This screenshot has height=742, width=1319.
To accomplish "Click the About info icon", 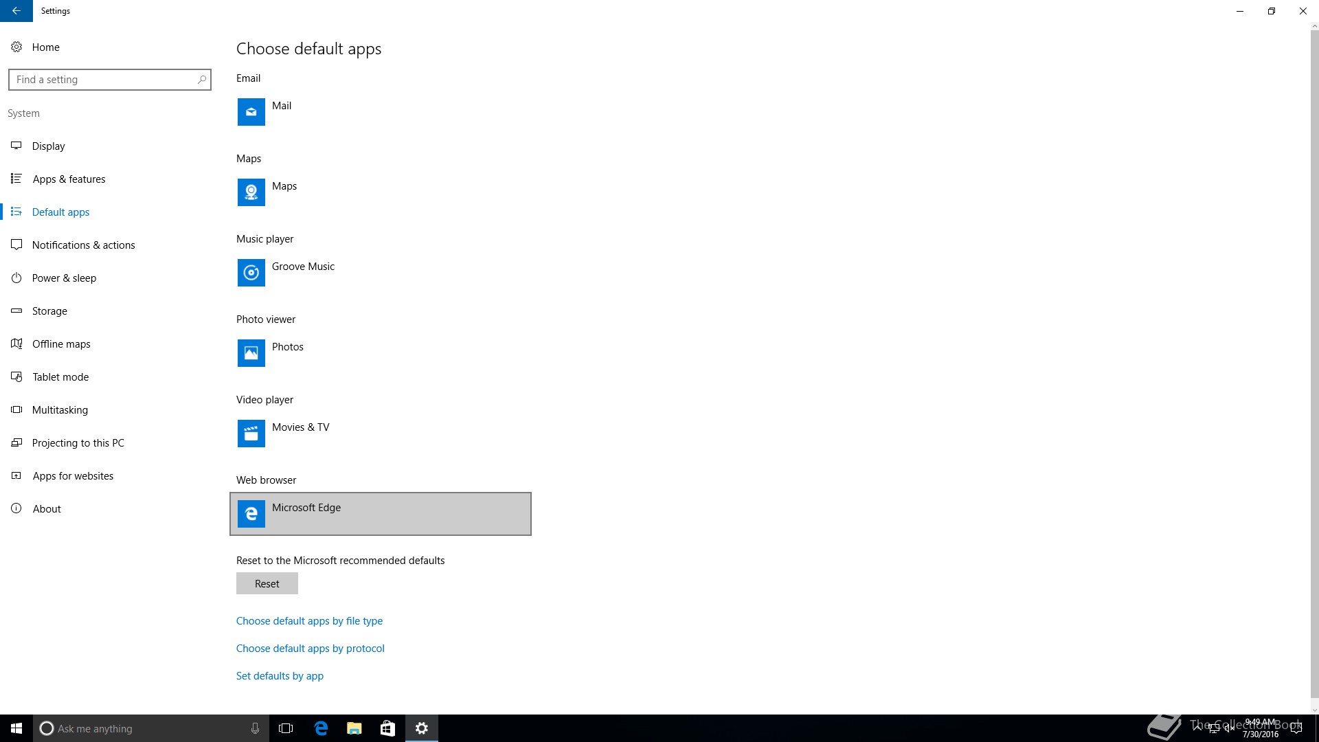I will (x=16, y=508).
